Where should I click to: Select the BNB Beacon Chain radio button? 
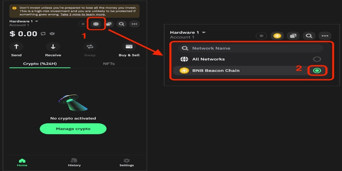317,71
